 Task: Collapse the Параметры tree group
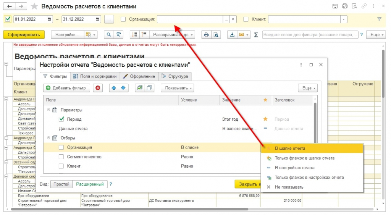coord(48,110)
